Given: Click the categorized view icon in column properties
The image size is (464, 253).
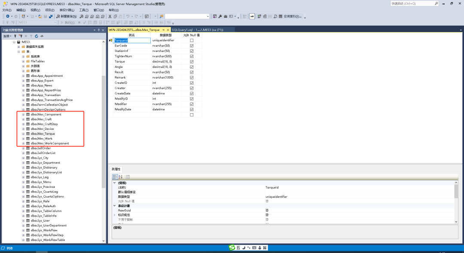Looking at the screenshot, I should click(115, 177).
